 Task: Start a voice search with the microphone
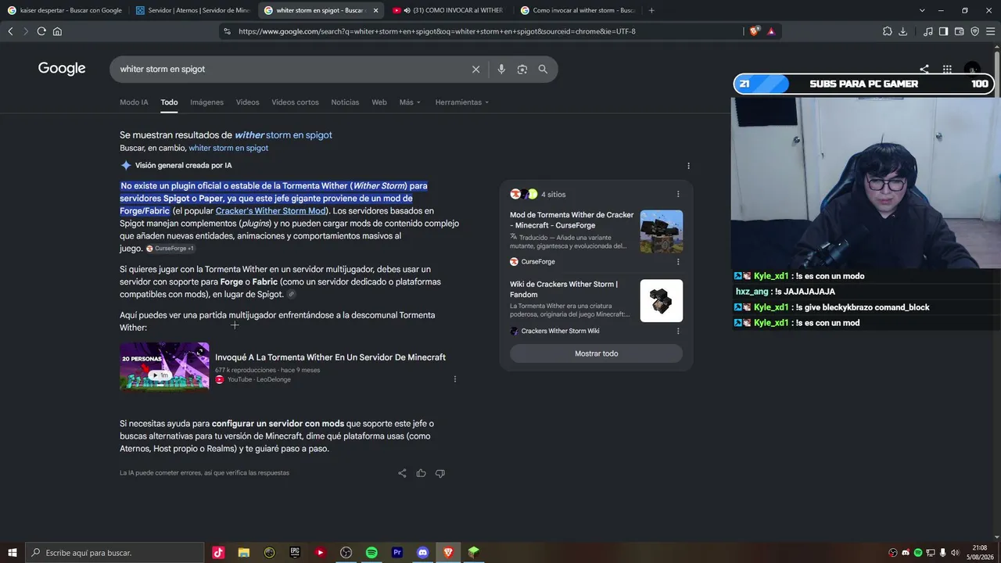click(x=501, y=69)
